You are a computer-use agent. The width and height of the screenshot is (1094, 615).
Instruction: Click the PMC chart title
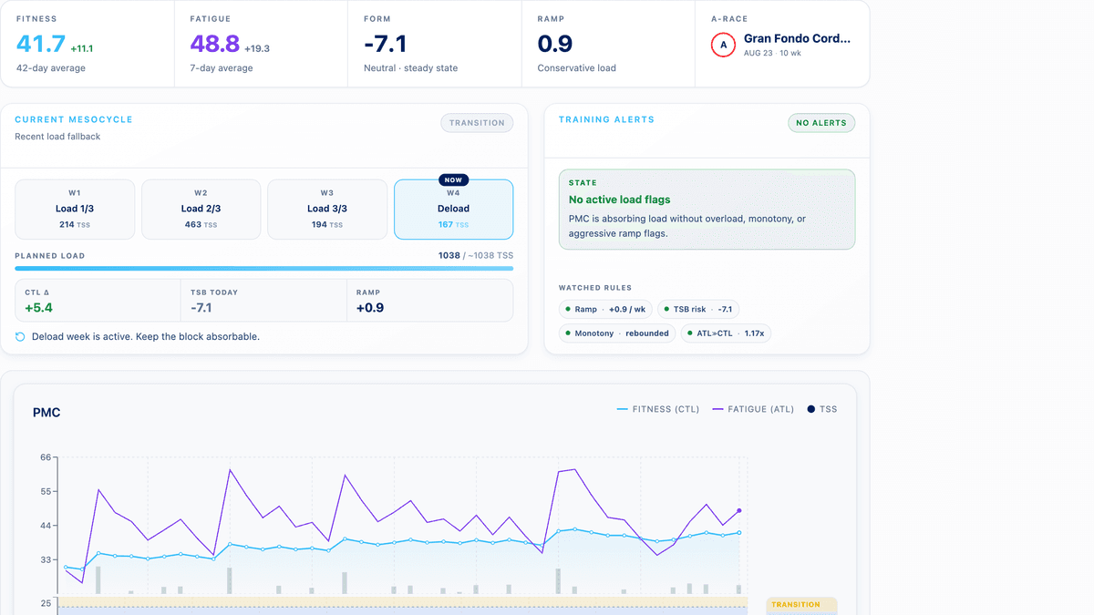click(46, 413)
